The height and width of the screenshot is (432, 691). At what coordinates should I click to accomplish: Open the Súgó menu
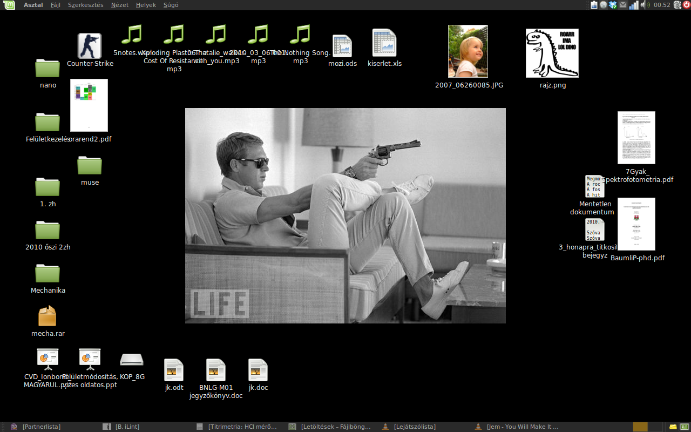pyautogui.click(x=170, y=5)
